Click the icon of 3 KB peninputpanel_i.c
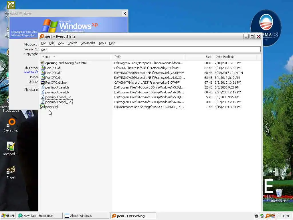 43,102
